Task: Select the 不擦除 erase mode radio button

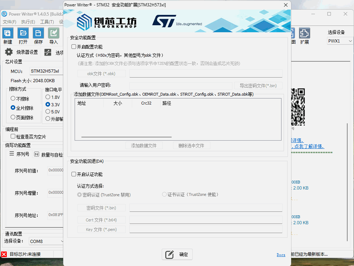Action: [x=13, y=98]
